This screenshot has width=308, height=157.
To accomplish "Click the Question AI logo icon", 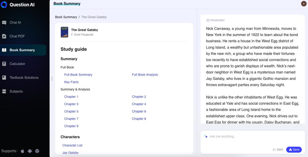I will (x=4, y=5).
